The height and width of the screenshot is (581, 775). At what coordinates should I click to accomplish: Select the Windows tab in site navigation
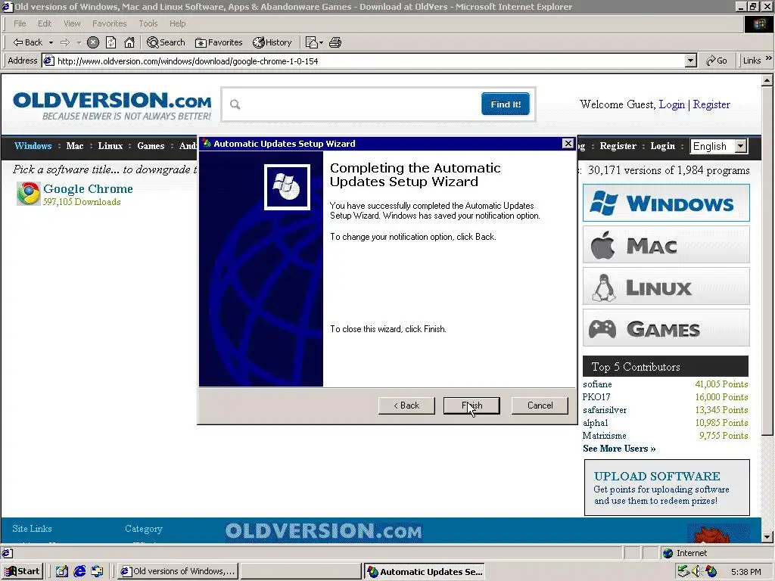[x=33, y=146]
